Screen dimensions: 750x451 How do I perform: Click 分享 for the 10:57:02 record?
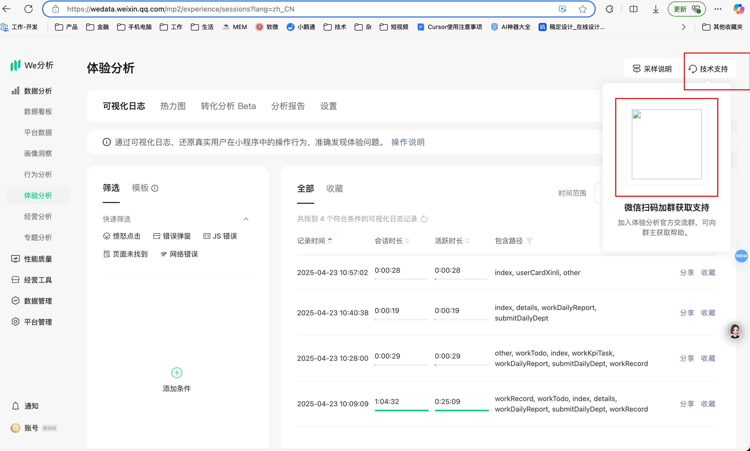tap(687, 272)
